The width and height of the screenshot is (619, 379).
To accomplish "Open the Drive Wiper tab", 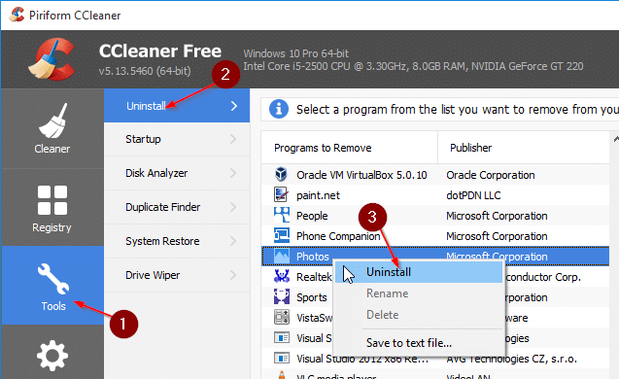I will coord(177,275).
